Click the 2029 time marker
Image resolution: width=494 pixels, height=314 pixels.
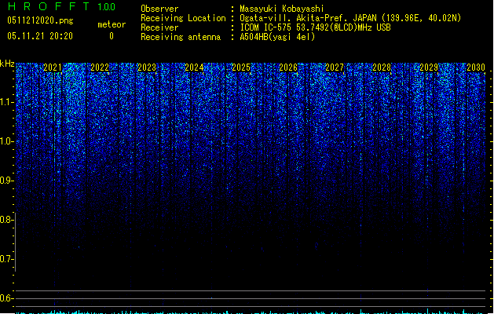429,68
